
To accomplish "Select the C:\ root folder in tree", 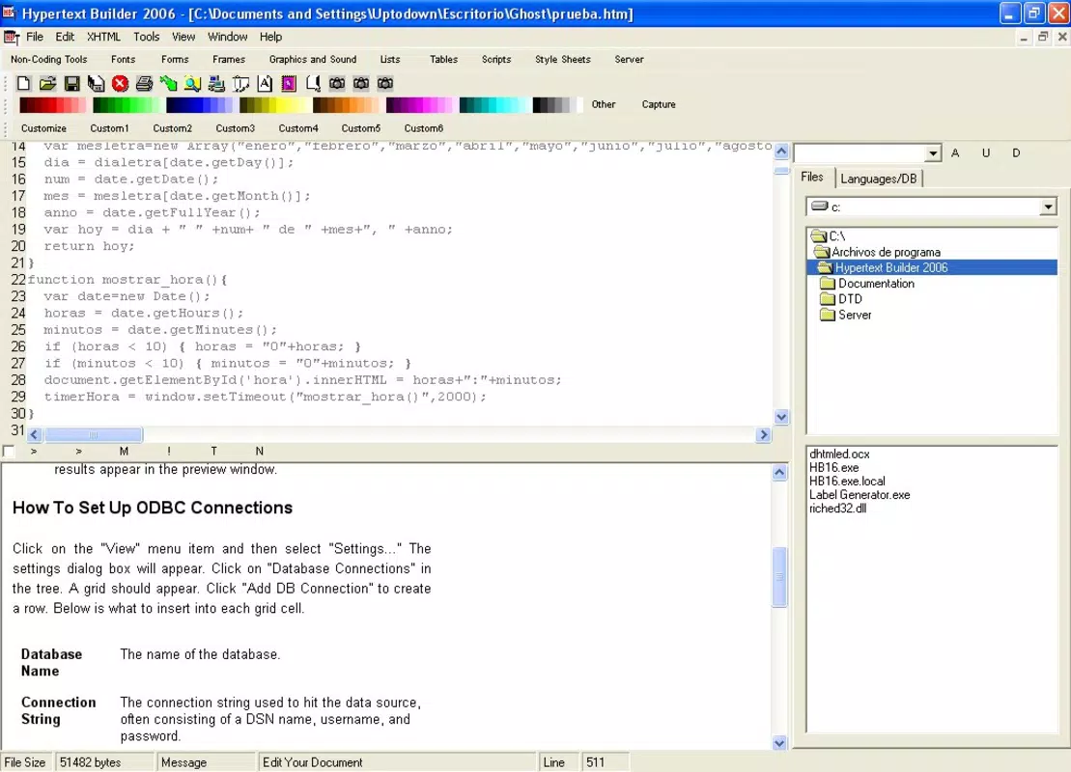I will coord(828,236).
